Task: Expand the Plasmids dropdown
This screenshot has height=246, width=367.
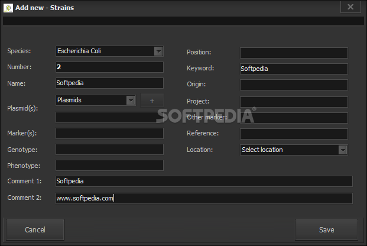Action: point(96,101)
